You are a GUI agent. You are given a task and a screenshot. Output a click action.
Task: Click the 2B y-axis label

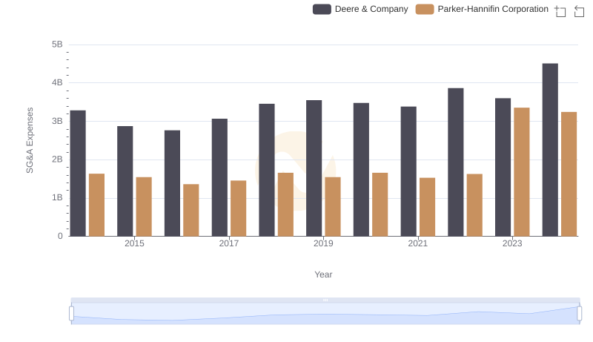click(x=57, y=160)
